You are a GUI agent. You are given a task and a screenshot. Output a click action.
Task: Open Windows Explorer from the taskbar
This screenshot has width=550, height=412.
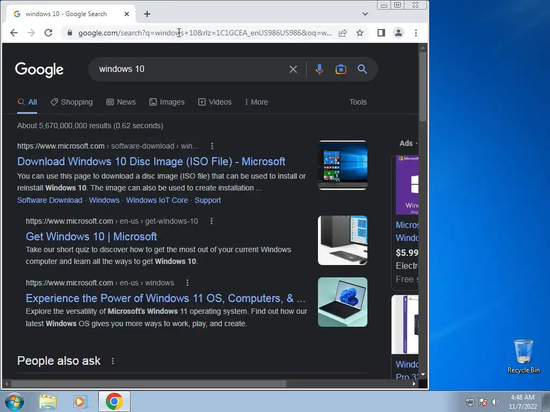(48, 401)
